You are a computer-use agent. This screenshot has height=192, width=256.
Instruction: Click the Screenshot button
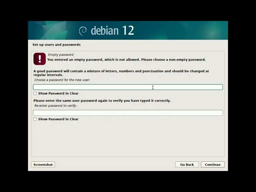(x=43, y=164)
